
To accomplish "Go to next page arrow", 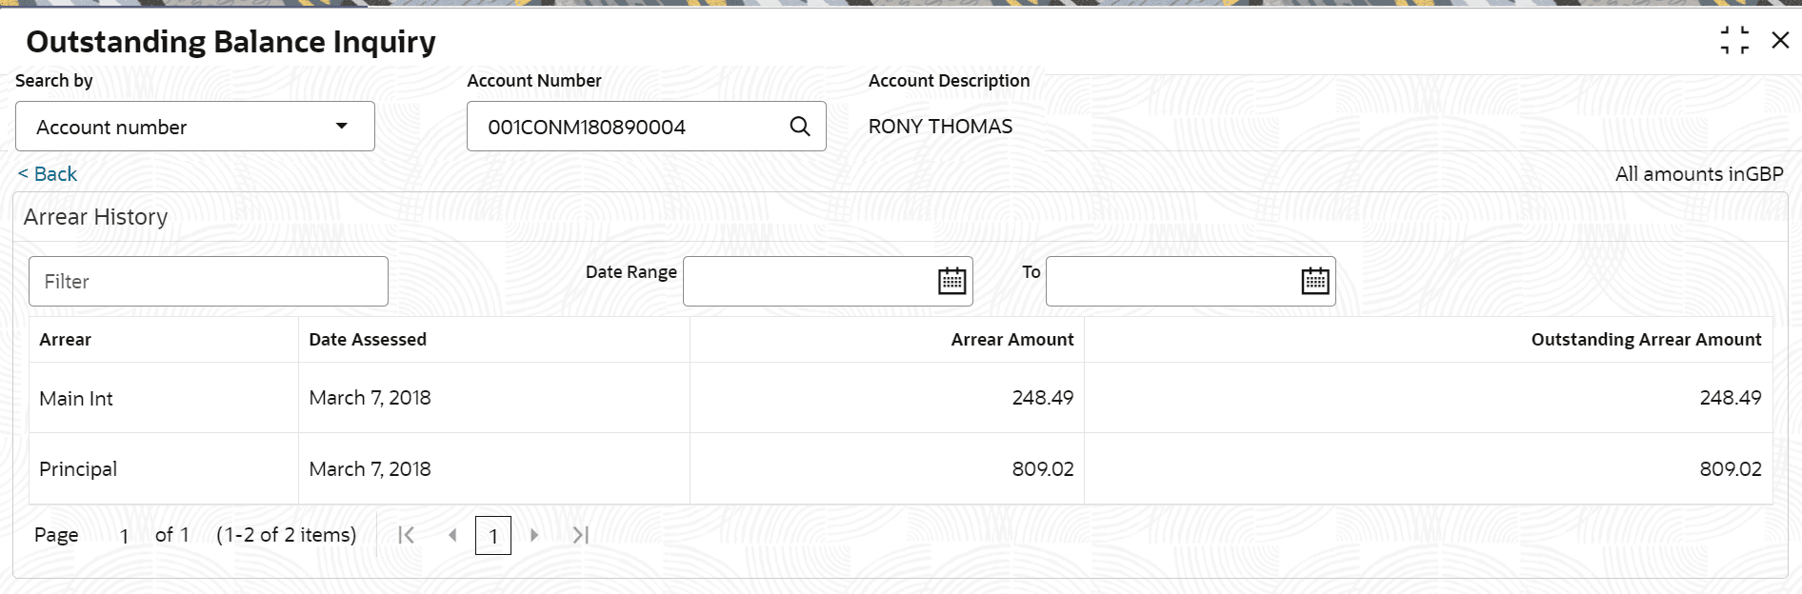I will coord(534,535).
